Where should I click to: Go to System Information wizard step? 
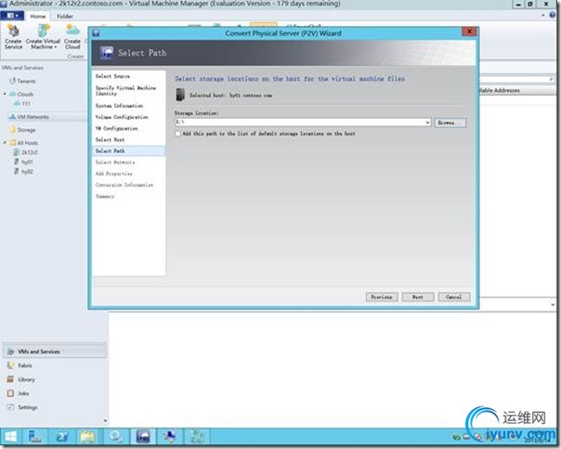pos(119,106)
